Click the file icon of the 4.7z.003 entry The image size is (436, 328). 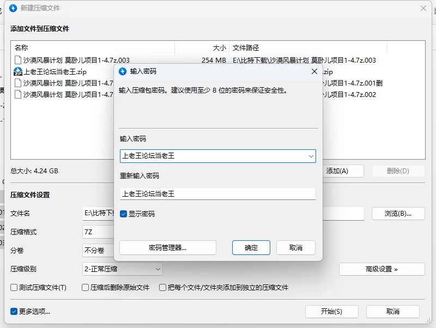17,60
